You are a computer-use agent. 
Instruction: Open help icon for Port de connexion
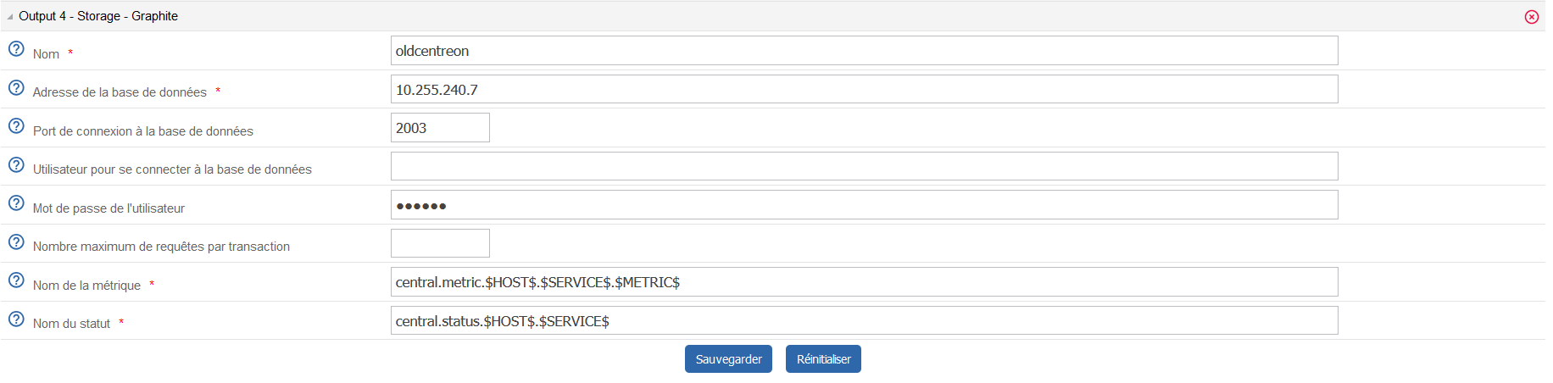point(16,126)
